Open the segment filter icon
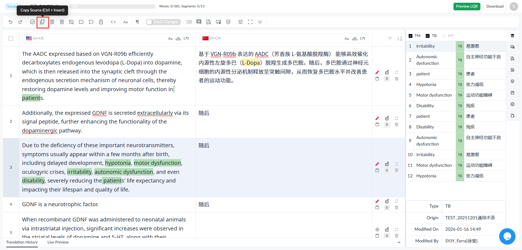 click(x=390, y=39)
